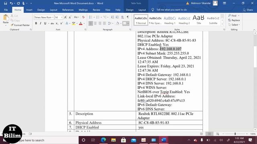Apply the red font color
Screen dimensions: 257x144
81,24
